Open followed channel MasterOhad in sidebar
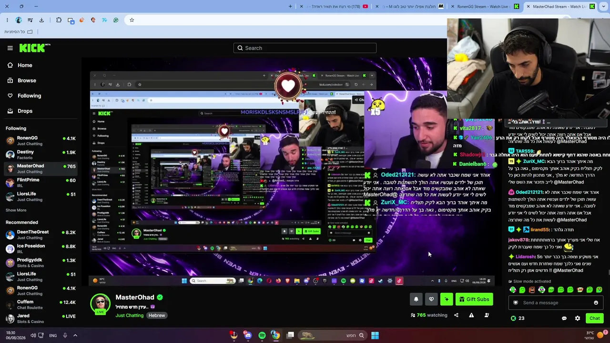The width and height of the screenshot is (610, 343). [41, 169]
